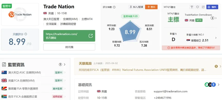Open the 英國 FCA 全牌照(MM) row
The height and width of the screenshot is (100, 222).
[x=34, y=80]
